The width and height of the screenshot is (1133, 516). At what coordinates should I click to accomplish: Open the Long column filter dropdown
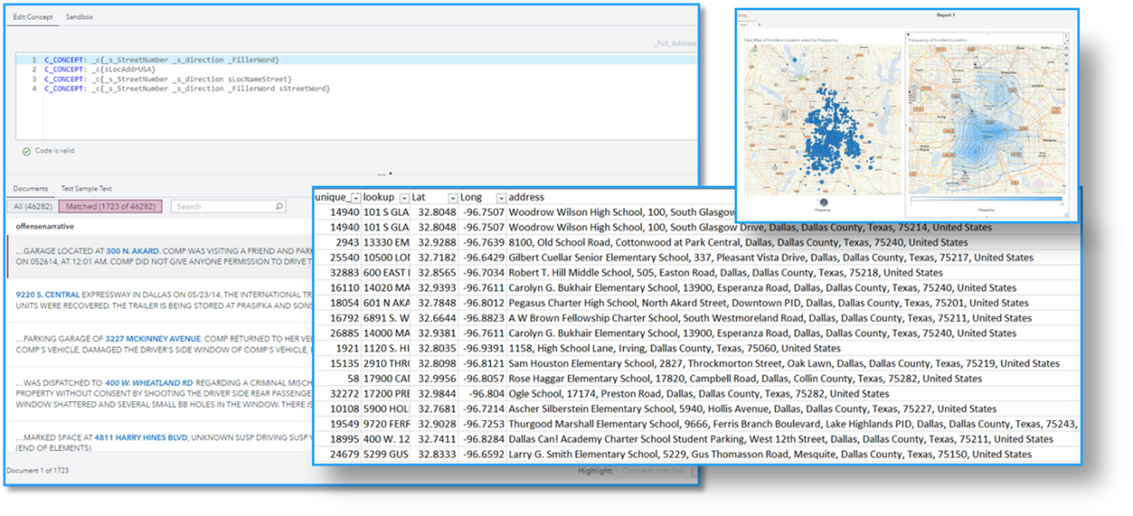(x=500, y=198)
